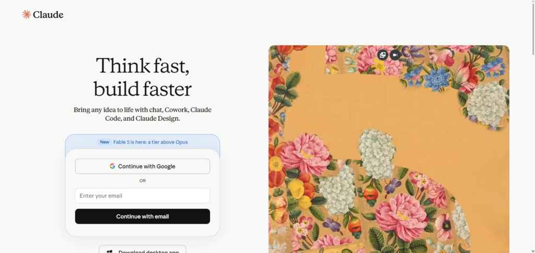Focus the "Enter your email" field
The image size is (535, 253).
[143, 196]
